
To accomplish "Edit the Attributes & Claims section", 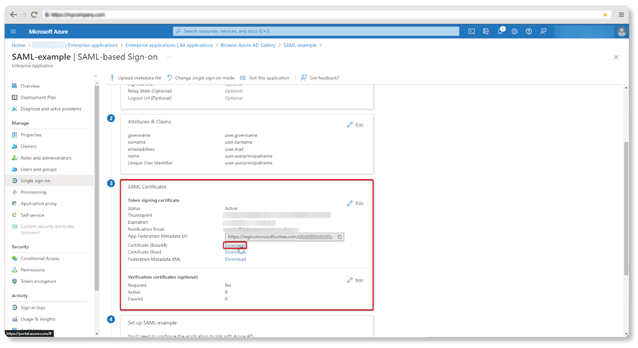I will [355, 125].
